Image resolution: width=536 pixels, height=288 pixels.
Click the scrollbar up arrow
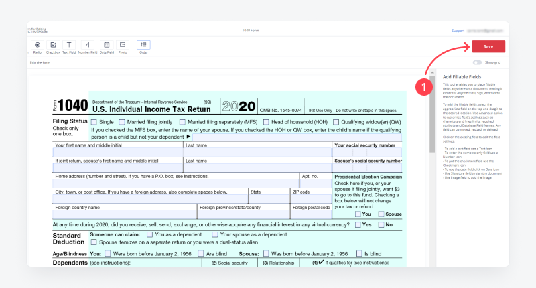pyautogui.click(x=432, y=72)
